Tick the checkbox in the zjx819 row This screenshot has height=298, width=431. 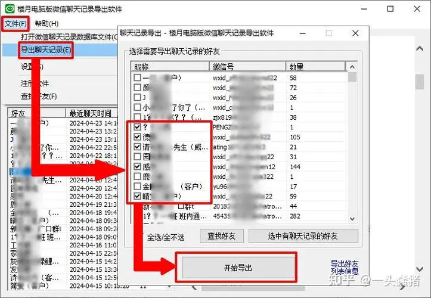click(137, 117)
